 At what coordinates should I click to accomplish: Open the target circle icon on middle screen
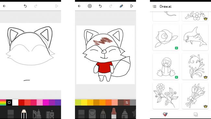coord(90,6)
